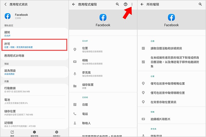Open three-dot overflow menu

(132, 4)
